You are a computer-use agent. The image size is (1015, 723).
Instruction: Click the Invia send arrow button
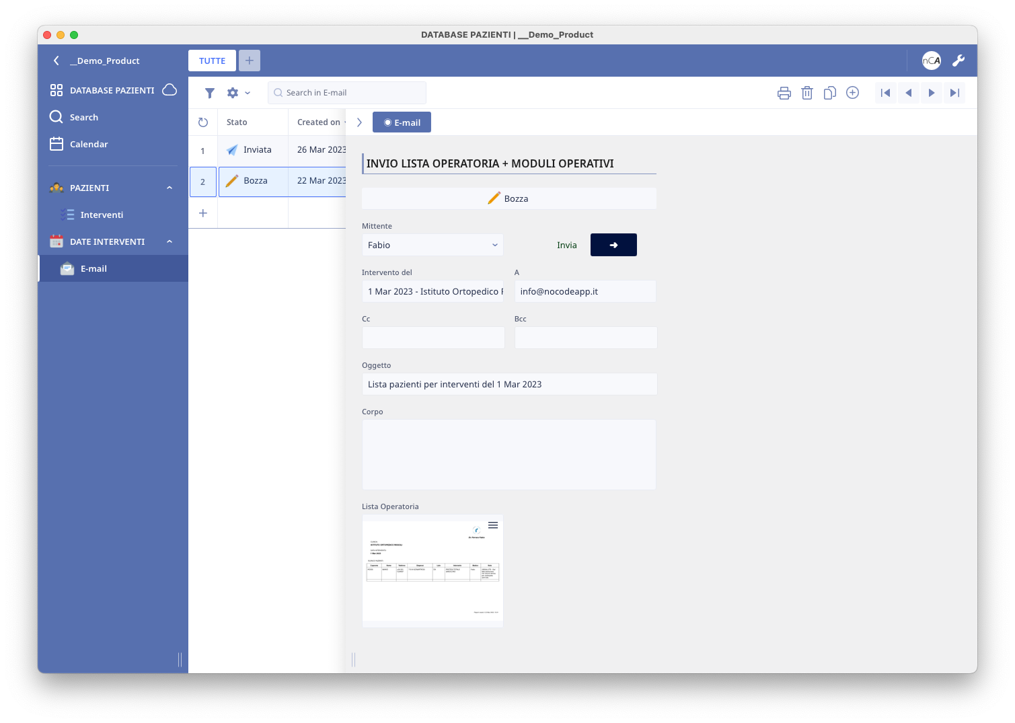(x=613, y=245)
